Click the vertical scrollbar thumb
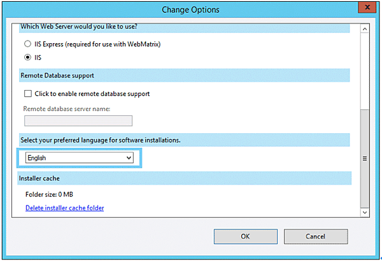 (365, 159)
